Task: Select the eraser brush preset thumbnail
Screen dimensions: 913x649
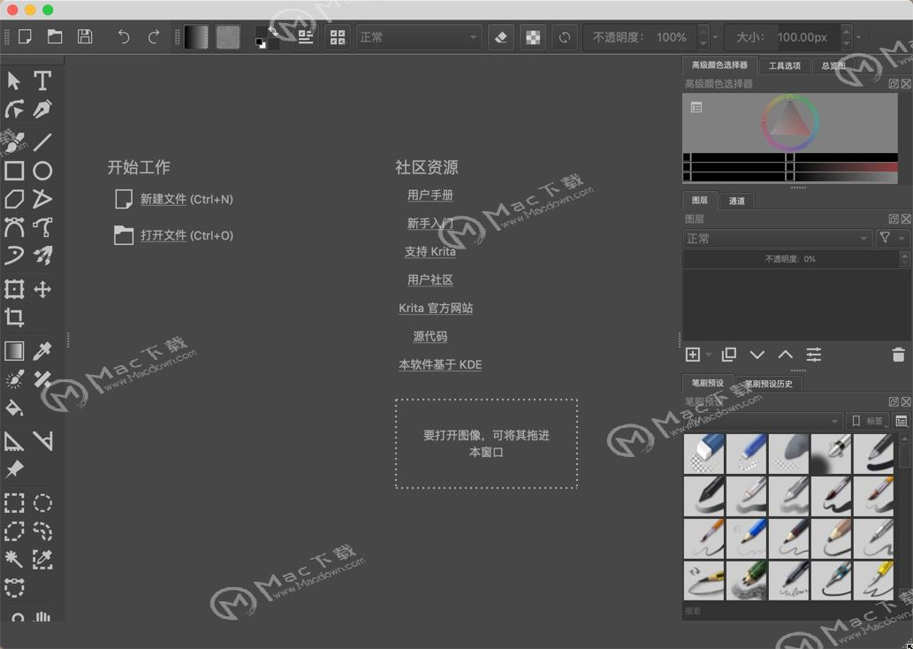Action: pyautogui.click(x=704, y=454)
